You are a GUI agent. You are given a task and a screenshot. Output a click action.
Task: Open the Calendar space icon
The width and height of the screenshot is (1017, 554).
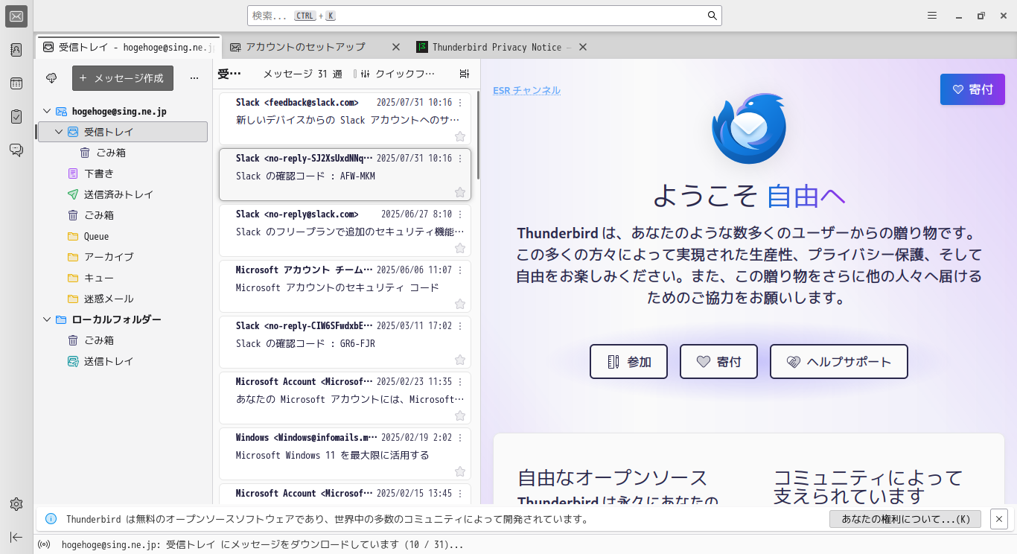tap(16, 83)
